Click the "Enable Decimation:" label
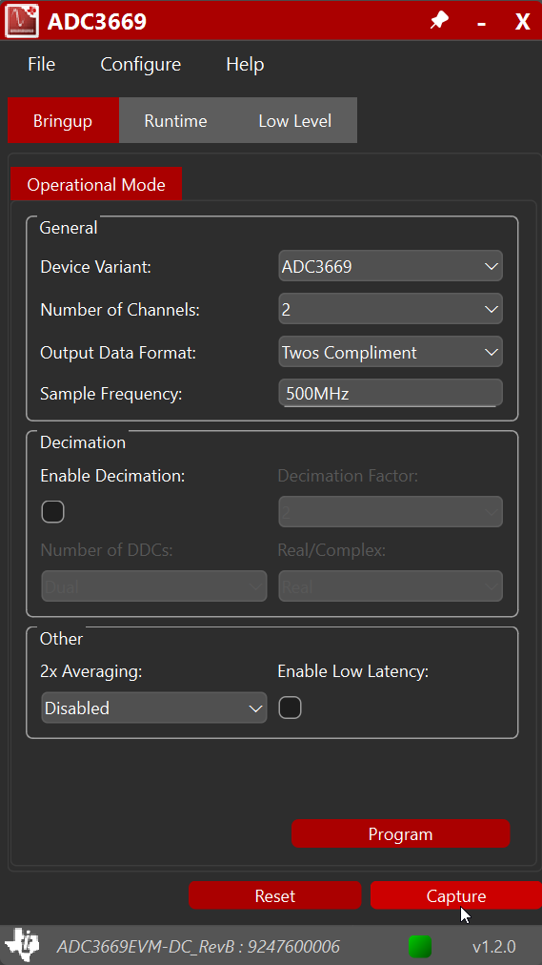This screenshot has width=542, height=965. [x=112, y=476]
